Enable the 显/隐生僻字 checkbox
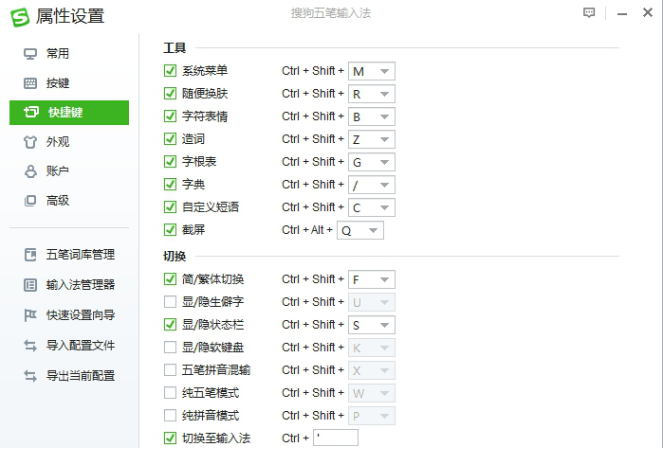This screenshot has height=465, width=663. (170, 302)
